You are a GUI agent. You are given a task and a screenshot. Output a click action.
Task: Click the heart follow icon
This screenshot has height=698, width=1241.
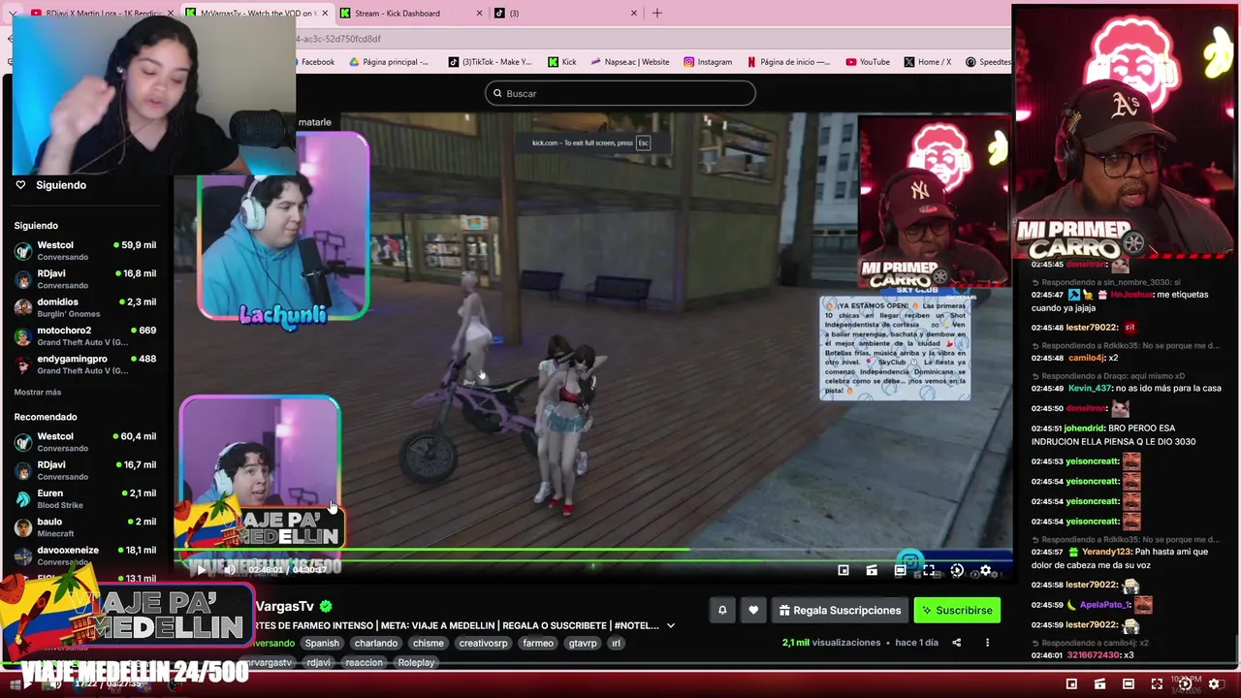pos(753,610)
